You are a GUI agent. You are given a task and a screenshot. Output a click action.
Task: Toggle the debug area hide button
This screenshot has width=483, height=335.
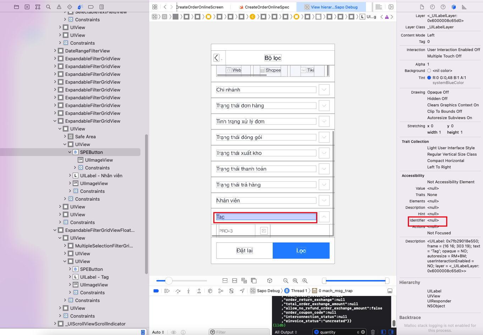point(390,291)
